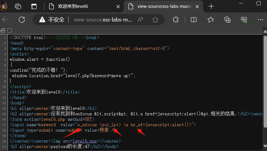Screen dimensions: 267x151
Task: Click the 'payload的长度:47' text
Action: [x=70, y=146]
